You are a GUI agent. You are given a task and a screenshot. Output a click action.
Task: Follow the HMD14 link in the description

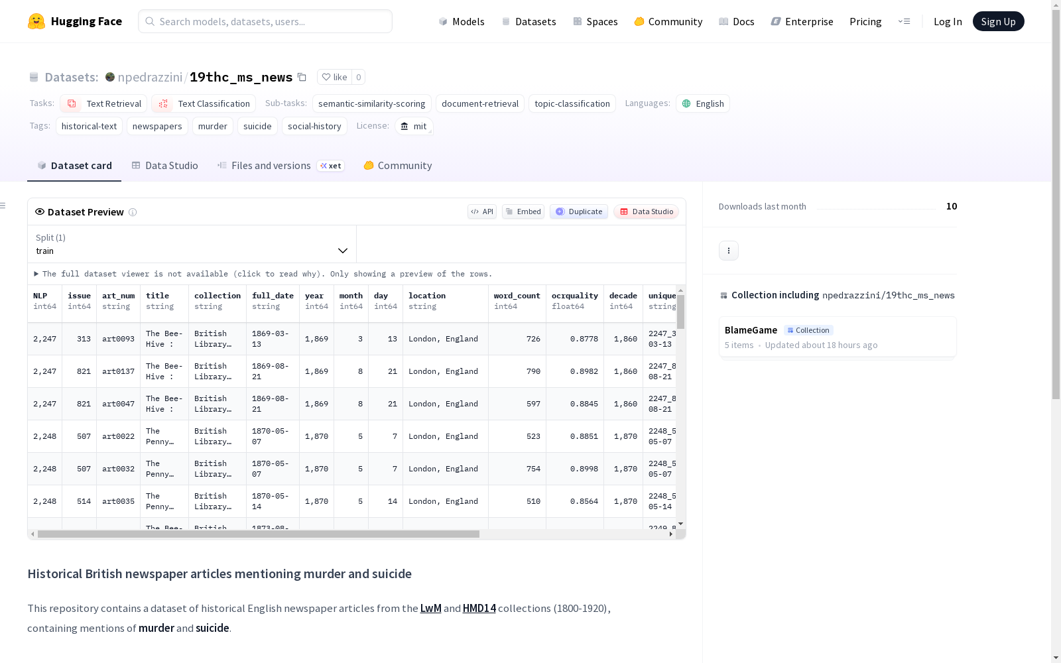[x=479, y=608]
